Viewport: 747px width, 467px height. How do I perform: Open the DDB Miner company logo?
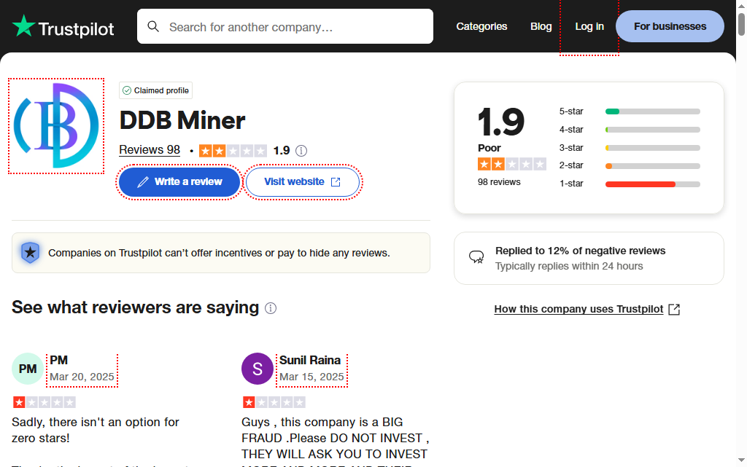click(x=56, y=126)
